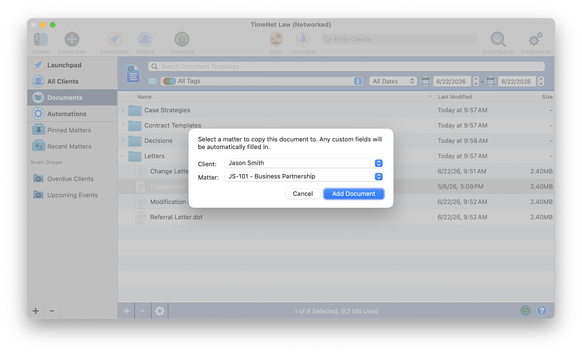This screenshot has height=354, width=582.
Task: Open Overdue Clients smart group
Action: pyautogui.click(x=72, y=179)
